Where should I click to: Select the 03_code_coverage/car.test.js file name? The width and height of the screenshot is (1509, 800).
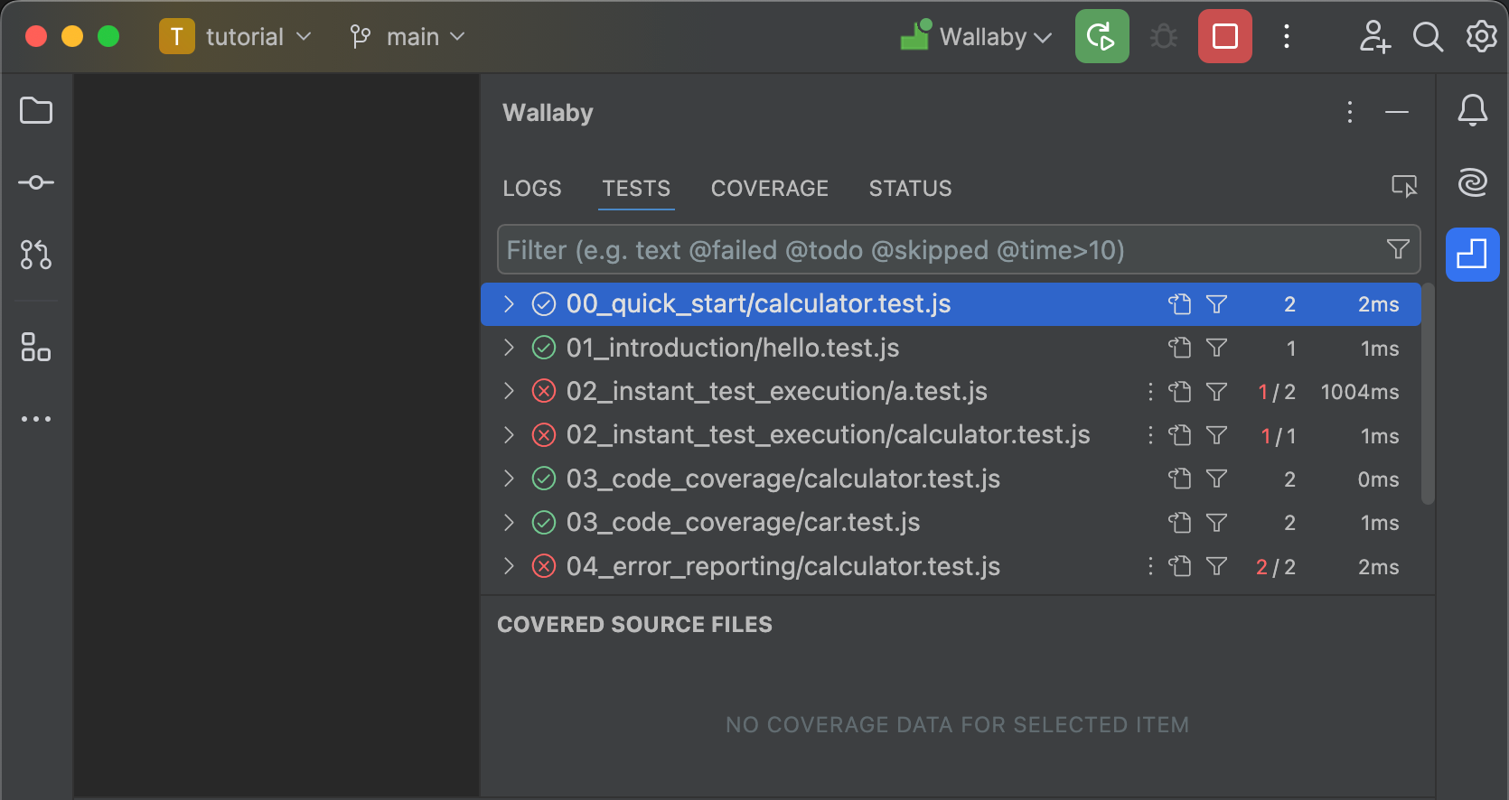point(744,522)
